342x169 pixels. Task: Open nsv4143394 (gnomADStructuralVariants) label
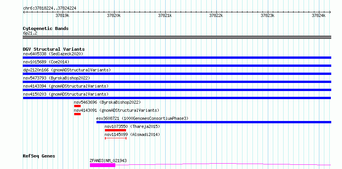66,86
